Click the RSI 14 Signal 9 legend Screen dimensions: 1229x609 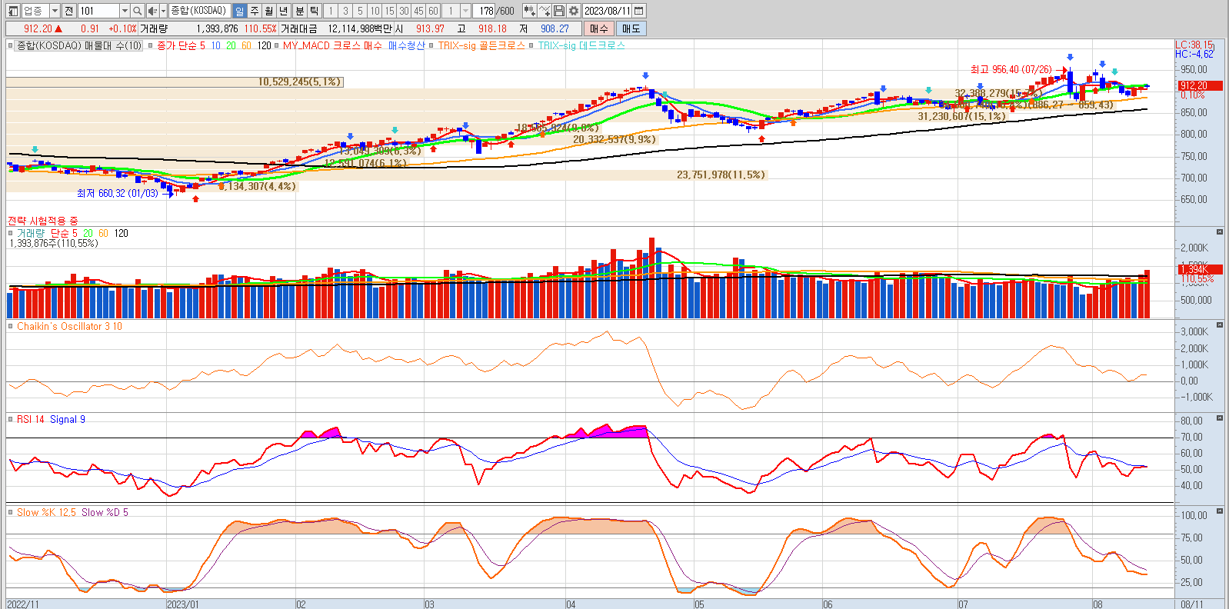tap(51, 419)
